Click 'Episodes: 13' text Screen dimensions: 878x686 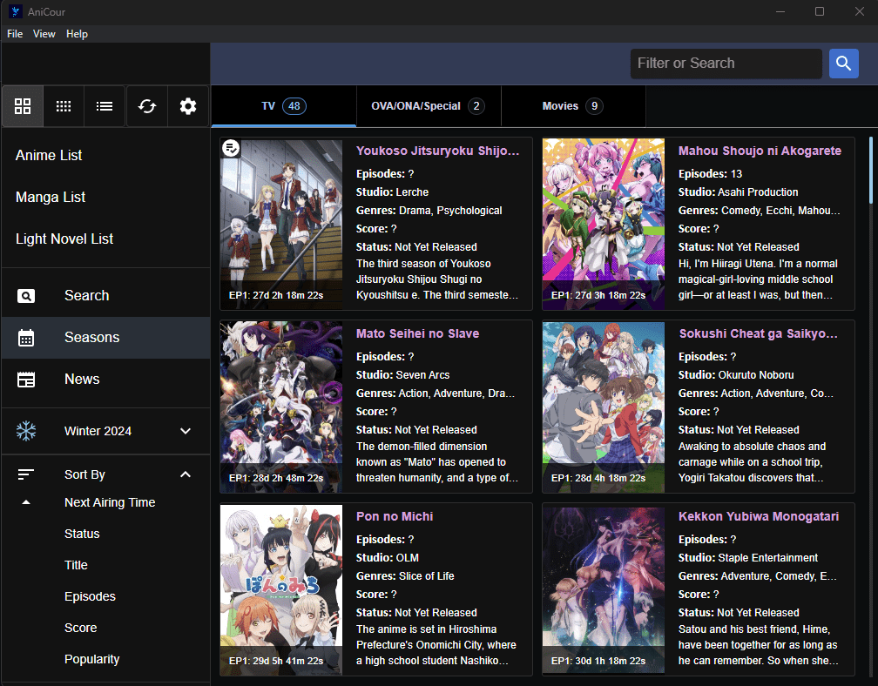[x=710, y=174]
